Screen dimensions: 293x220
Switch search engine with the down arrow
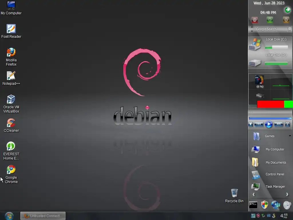252,31
